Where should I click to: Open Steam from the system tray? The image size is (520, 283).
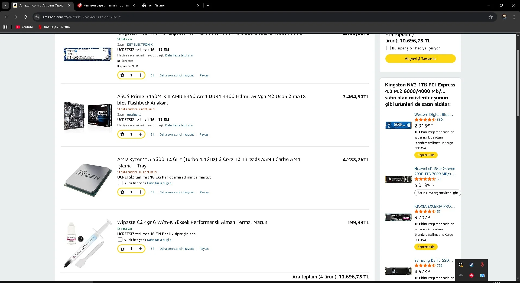(x=472, y=265)
